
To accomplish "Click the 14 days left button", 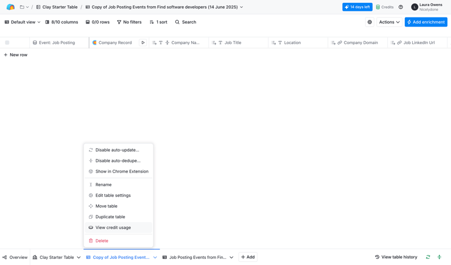I will [357, 7].
